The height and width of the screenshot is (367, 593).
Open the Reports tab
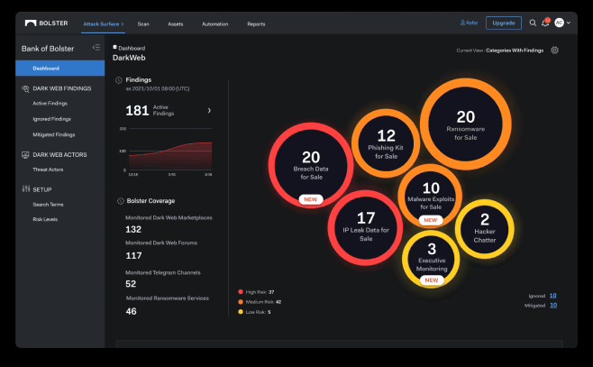(256, 23)
